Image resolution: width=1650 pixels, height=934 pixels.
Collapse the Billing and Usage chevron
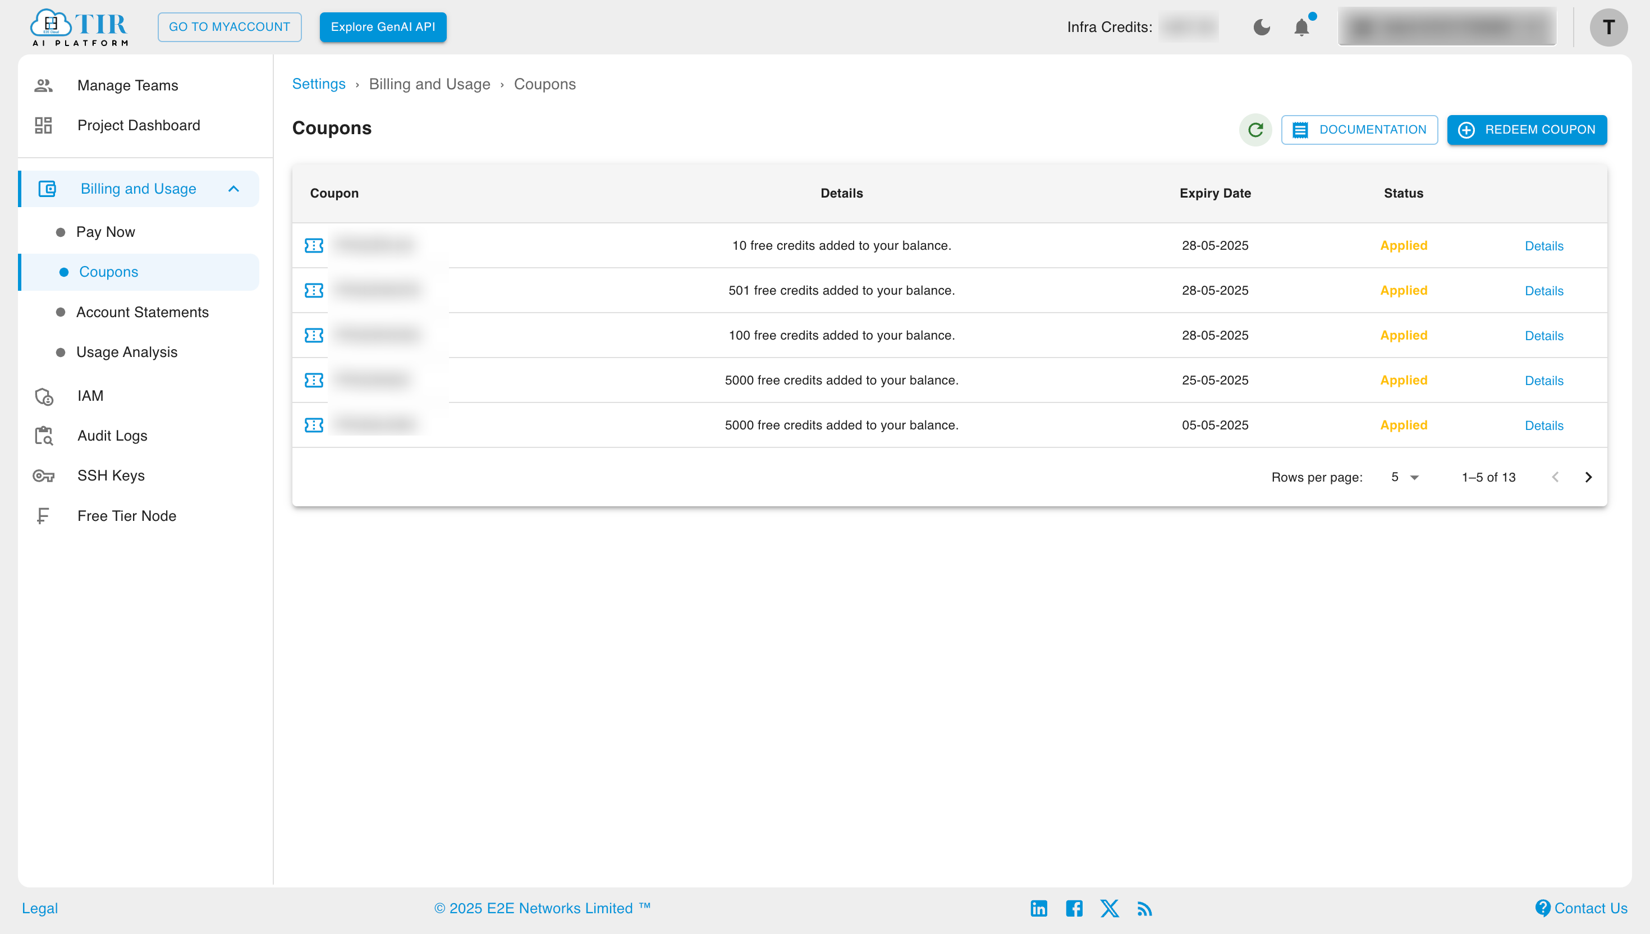coord(233,189)
